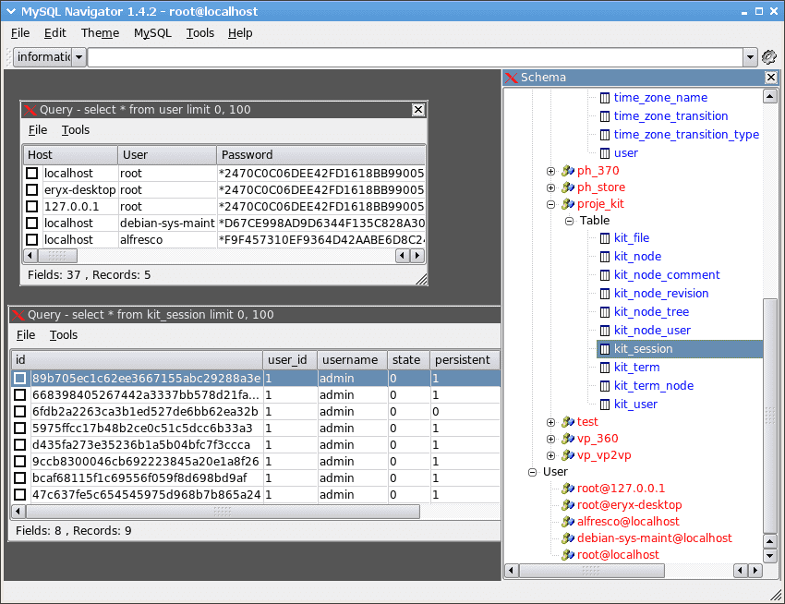Click user icon for root@localhost
The width and height of the screenshot is (785, 604).
tap(568, 554)
